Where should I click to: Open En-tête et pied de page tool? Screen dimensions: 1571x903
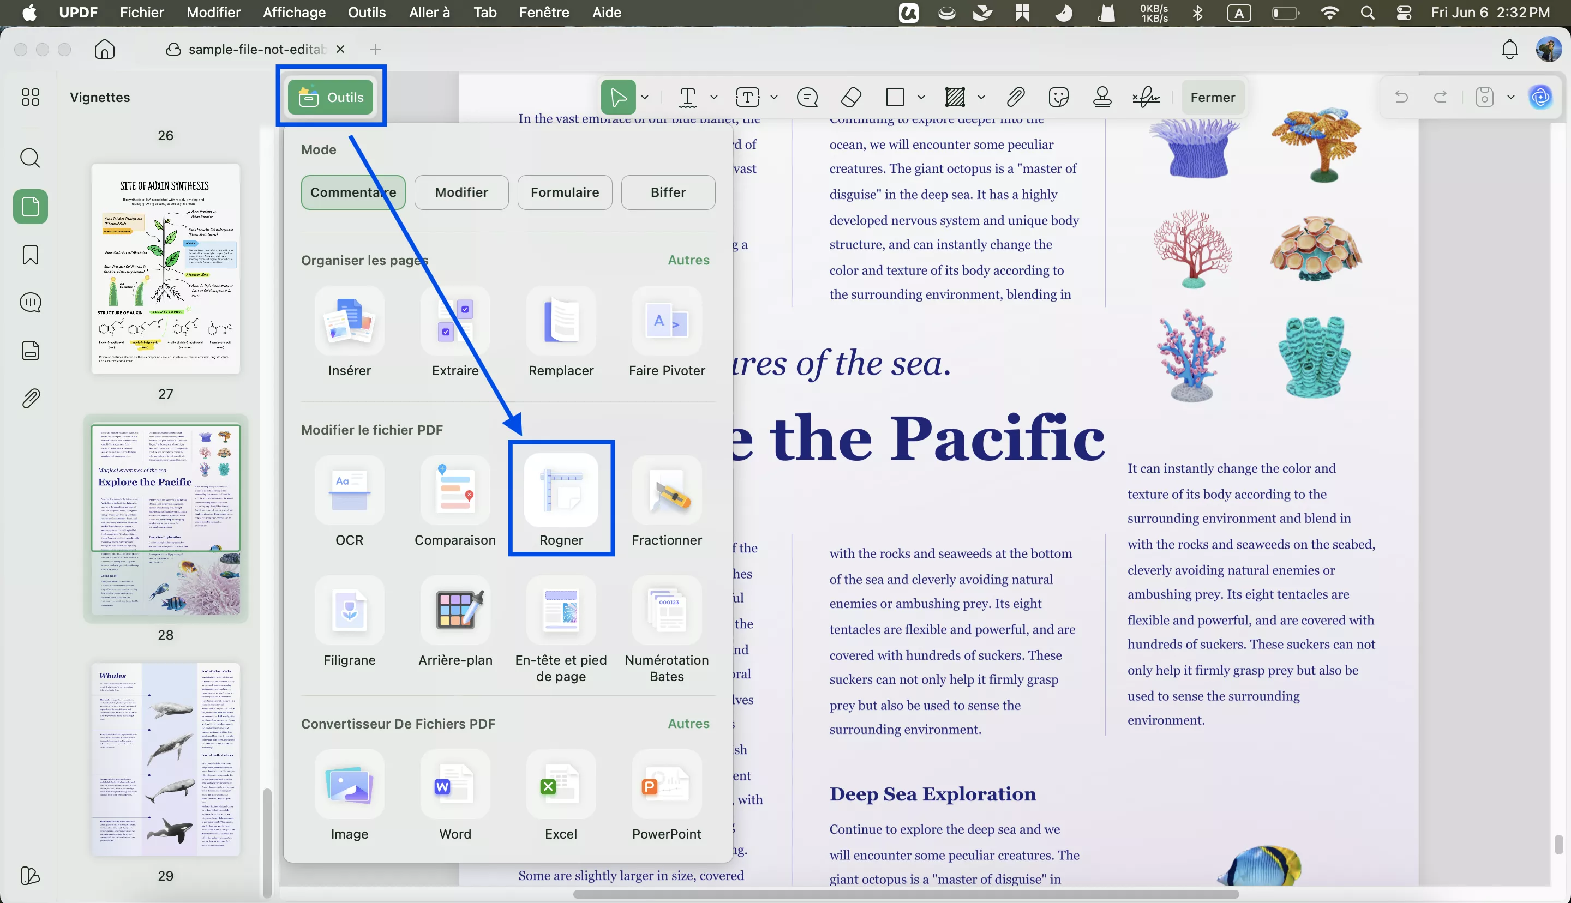click(561, 629)
